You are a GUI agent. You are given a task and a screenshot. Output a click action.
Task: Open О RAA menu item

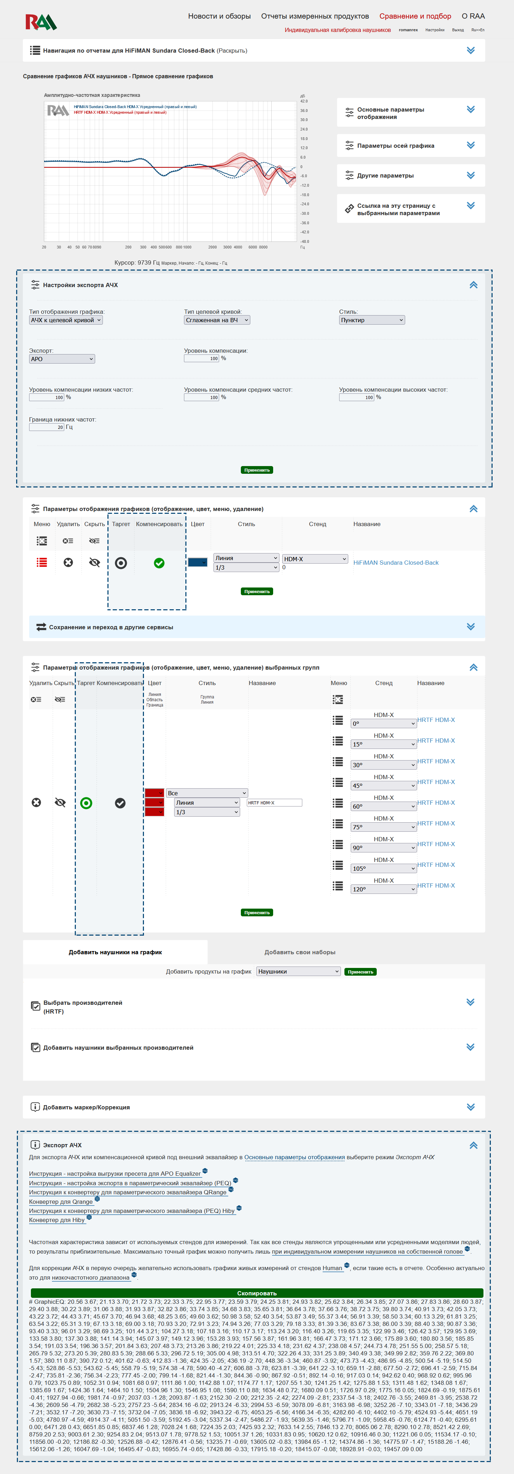coord(473,16)
